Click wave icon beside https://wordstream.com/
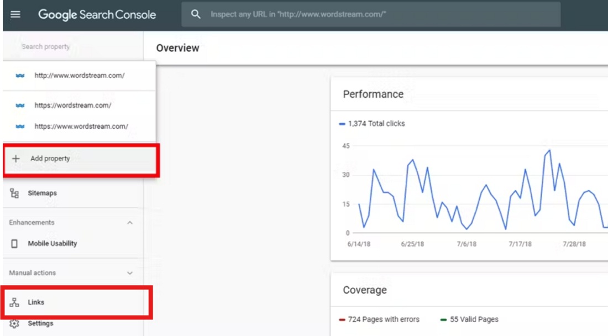The width and height of the screenshot is (608, 336). pyautogui.click(x=20, y=106)
